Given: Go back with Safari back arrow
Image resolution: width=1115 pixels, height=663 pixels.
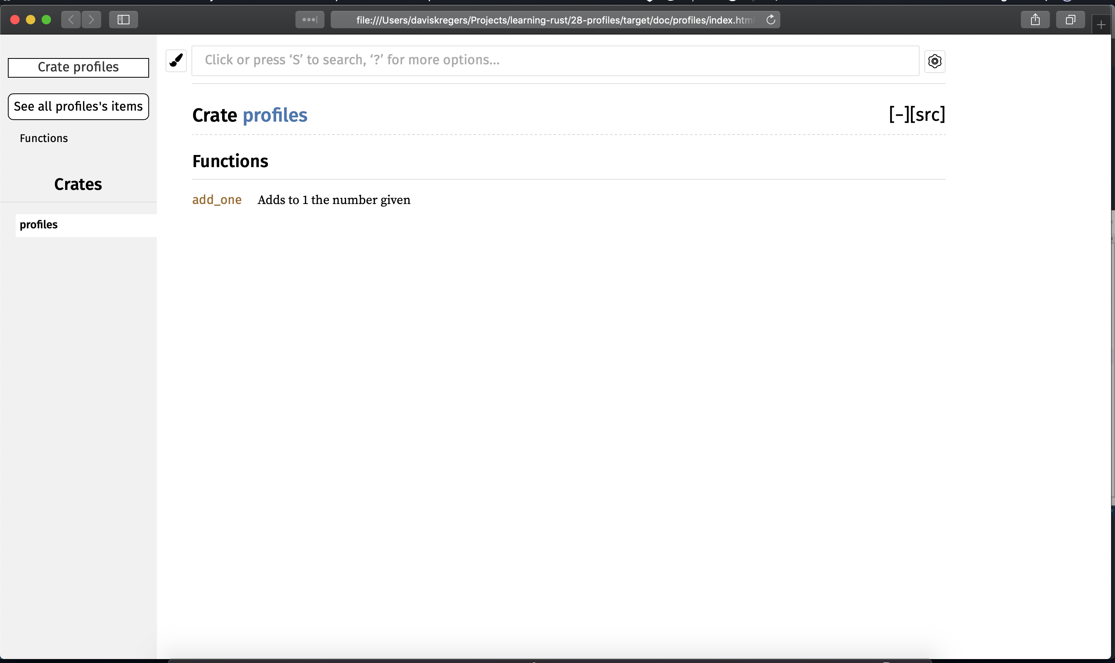Looking at the screenshot, I should coord(71,20).
